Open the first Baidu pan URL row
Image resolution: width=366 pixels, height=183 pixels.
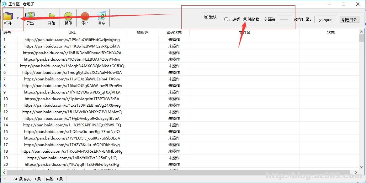(72, 40)
